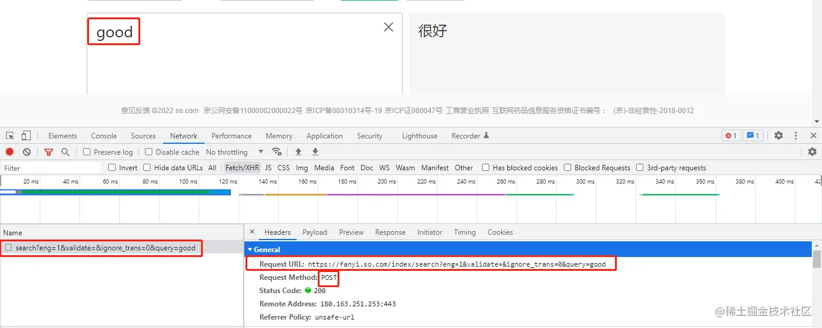This screenshot has height=328, width=822.
Task: Open the Timing tab
Action: (465, 232)
